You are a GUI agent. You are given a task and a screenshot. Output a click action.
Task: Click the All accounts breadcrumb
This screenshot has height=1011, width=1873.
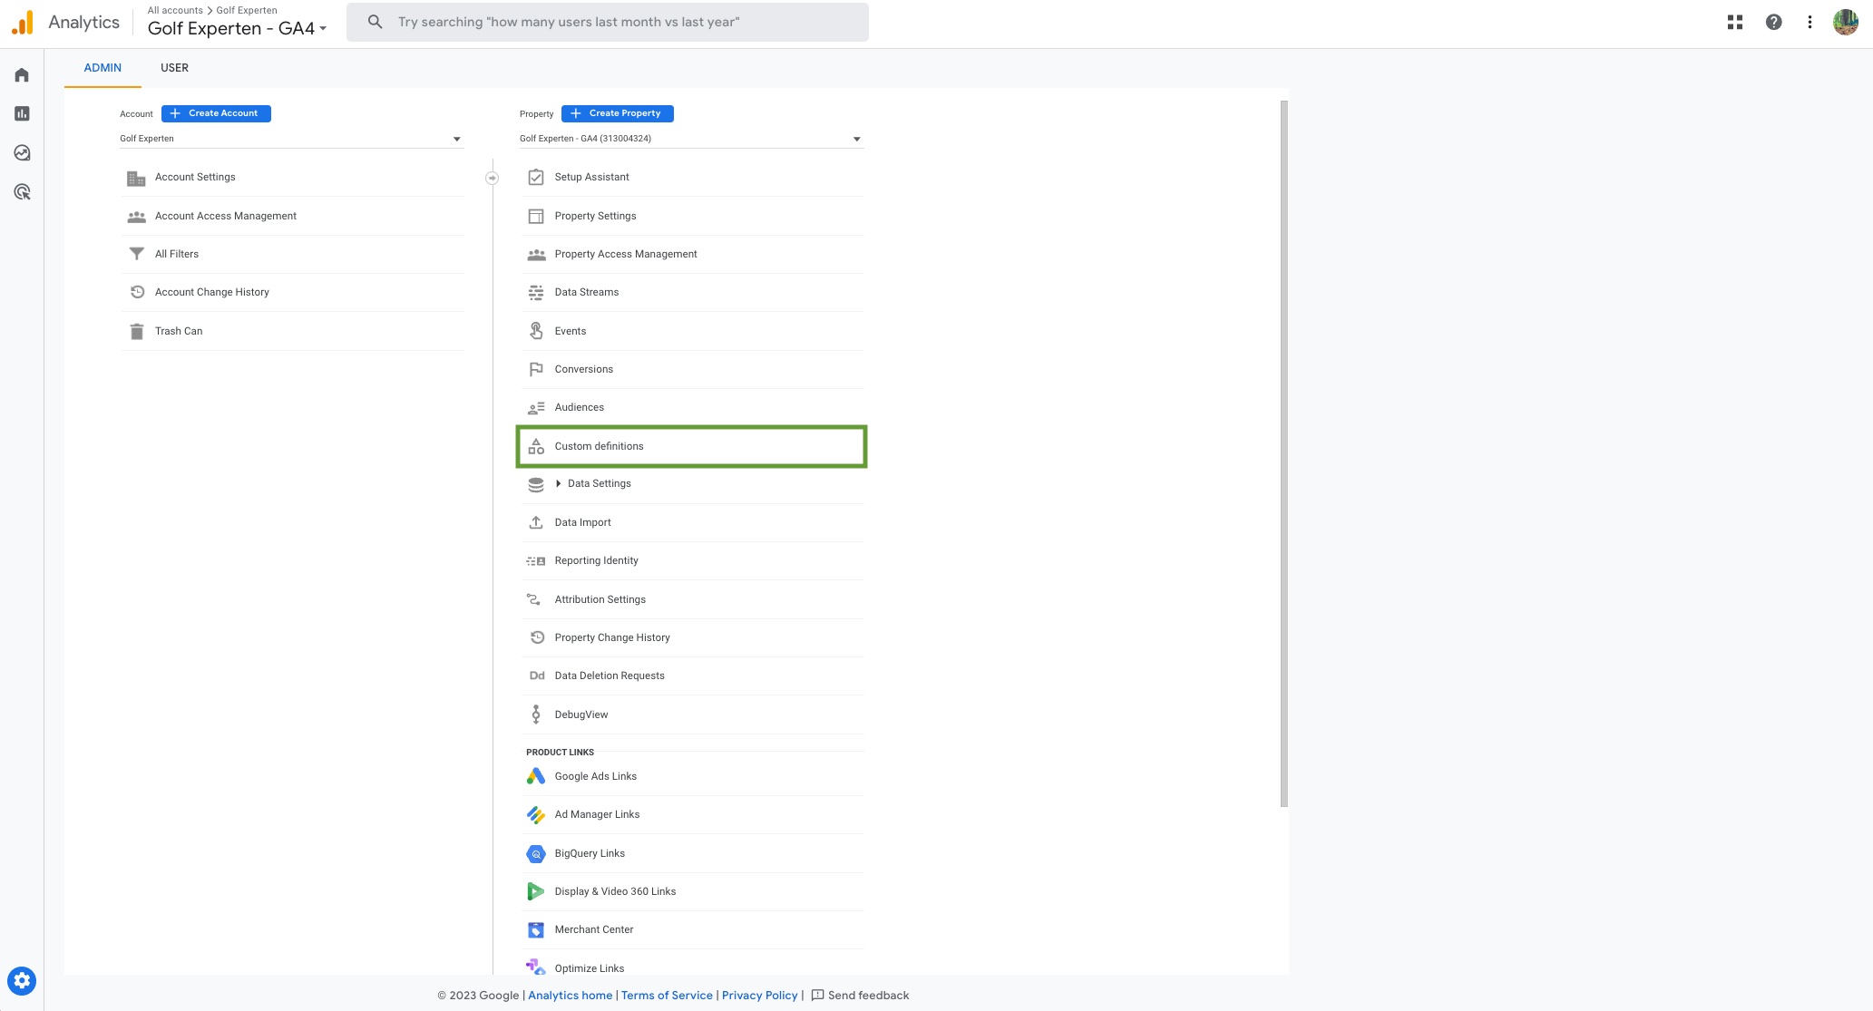175,11
